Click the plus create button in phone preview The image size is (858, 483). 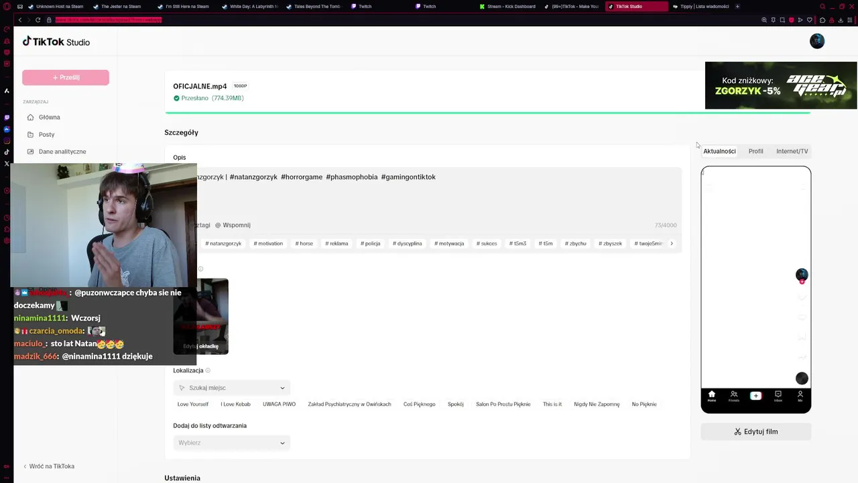(755, 396)
